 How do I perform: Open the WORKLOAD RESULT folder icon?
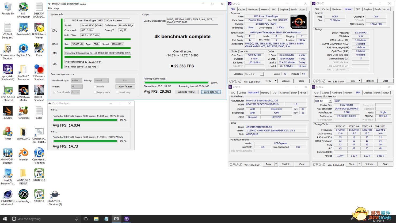pos(23,177)
